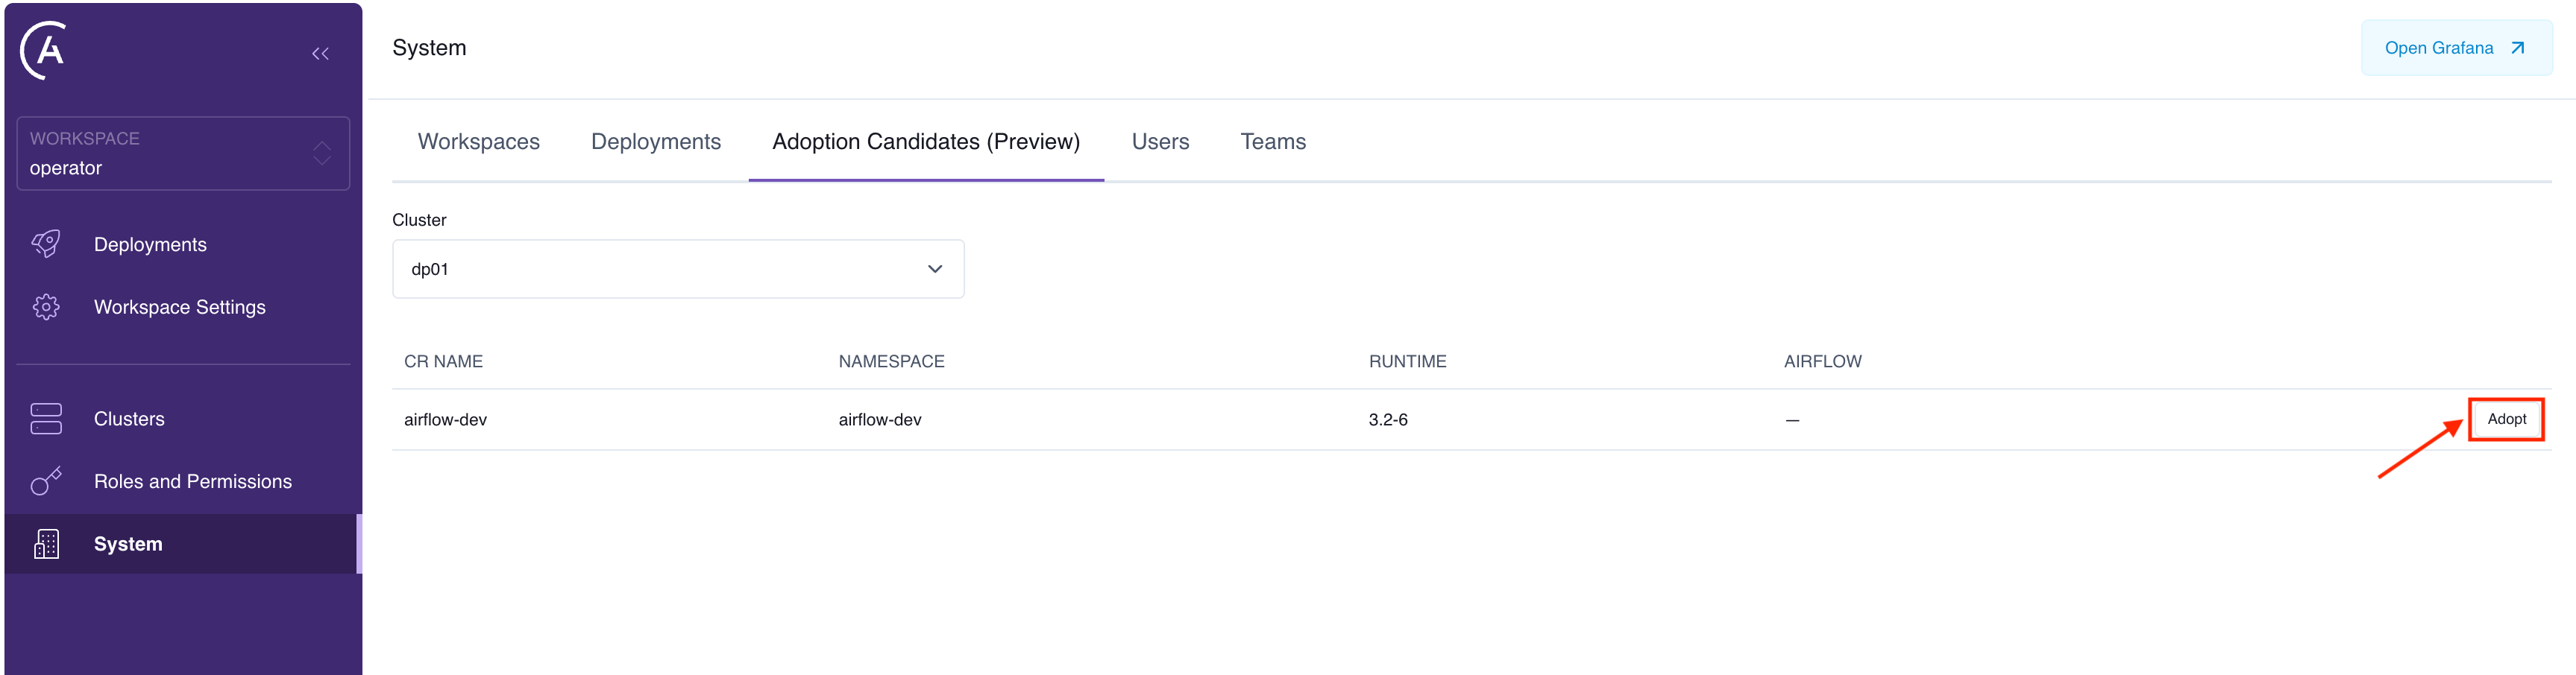Switch to the Users tab
Viewport: 2576px width, 675px height.
1160,142
